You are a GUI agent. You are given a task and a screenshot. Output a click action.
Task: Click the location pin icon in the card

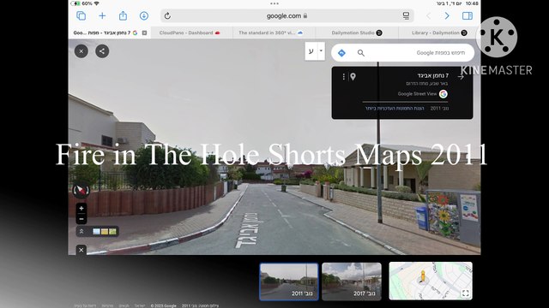[353, 76]
